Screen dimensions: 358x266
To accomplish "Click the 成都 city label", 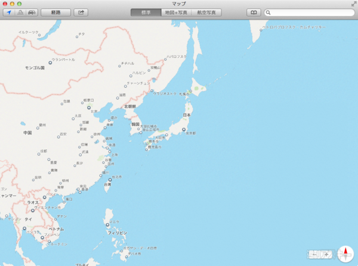I will (44, 151).
